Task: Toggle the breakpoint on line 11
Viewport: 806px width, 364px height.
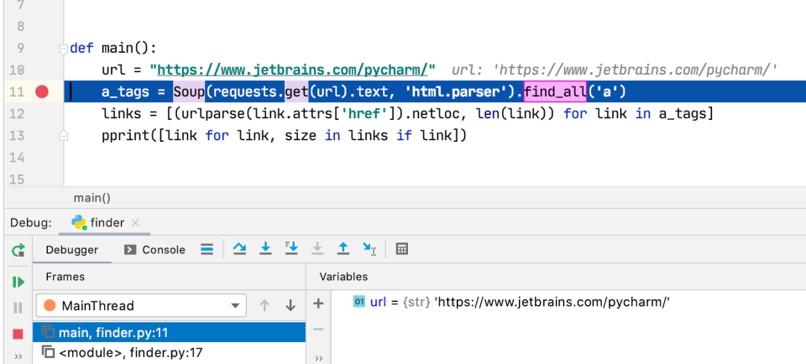Action: point(42,91)
